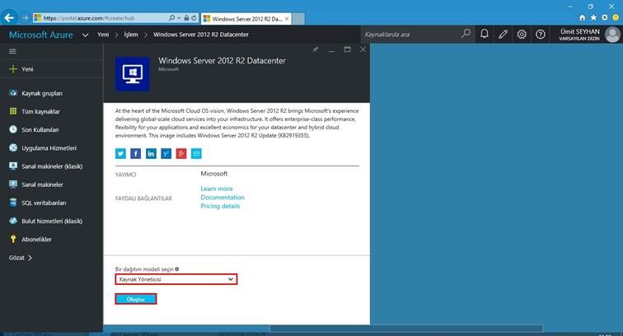Open the Documentation link
The image size is (623, 336).
pos(222,198)
